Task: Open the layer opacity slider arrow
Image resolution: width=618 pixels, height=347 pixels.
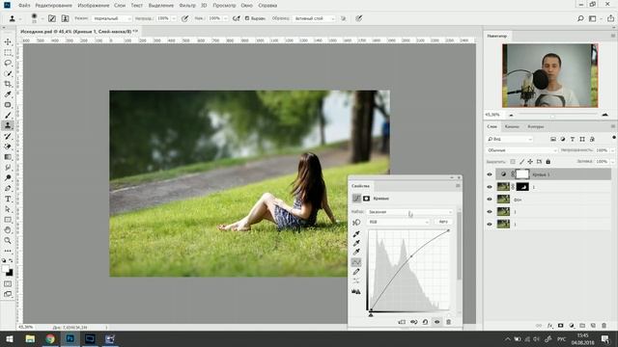Action: pos(612,150)
